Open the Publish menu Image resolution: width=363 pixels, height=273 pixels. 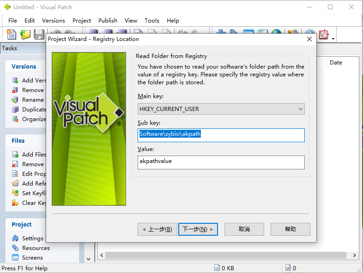tap(108, 21)
